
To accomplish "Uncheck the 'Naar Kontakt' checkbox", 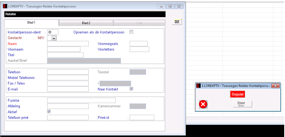I will click(x=131, y=89).
